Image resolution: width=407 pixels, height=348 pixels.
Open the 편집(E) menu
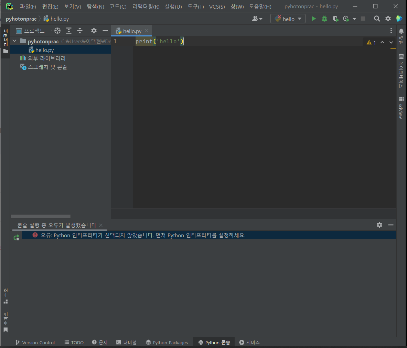click(x=50, y=7)
